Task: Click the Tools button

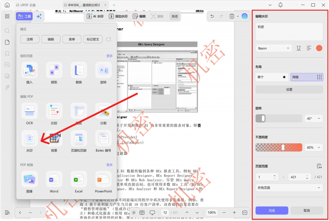Action: coord(24,16)
